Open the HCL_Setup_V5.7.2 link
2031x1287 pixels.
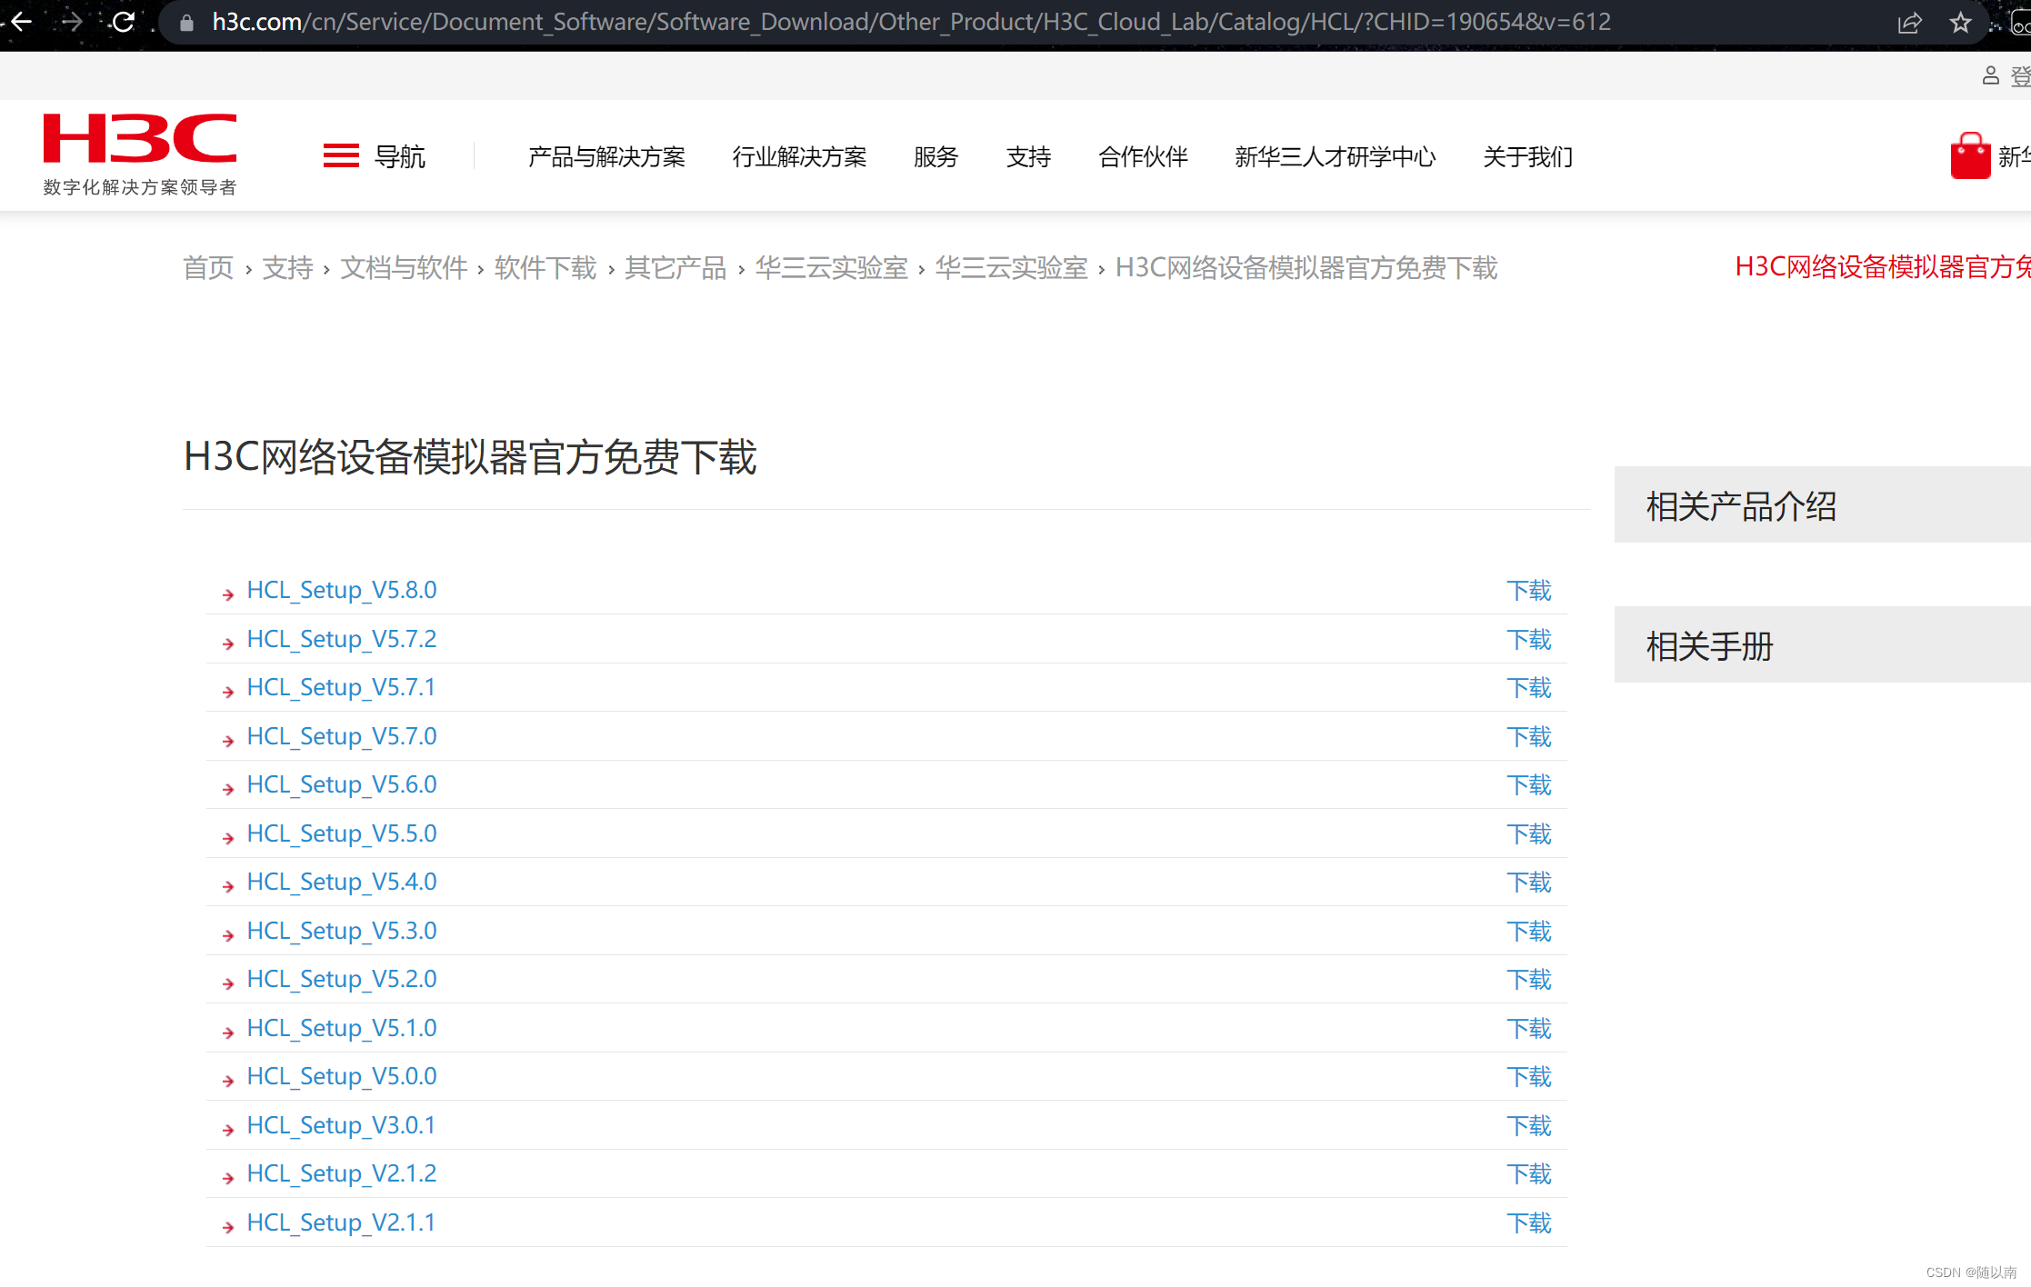tap(341, 639)
